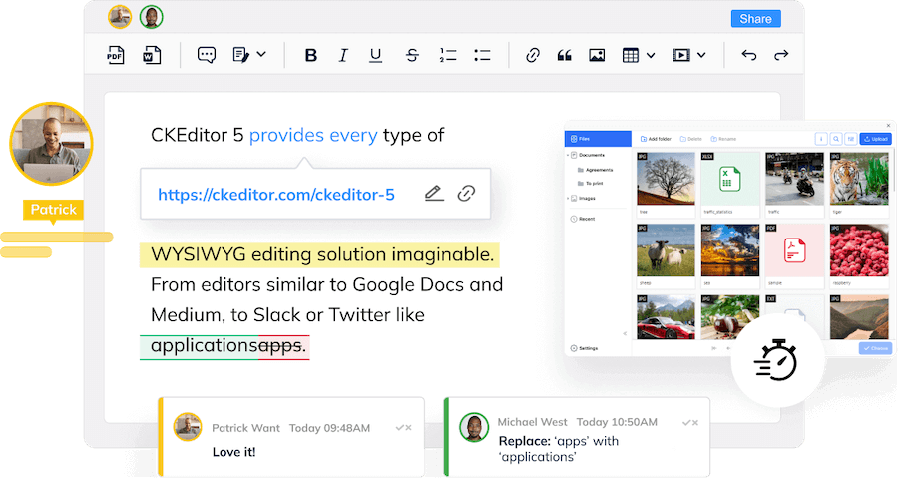Select the sea sunset image thumbnail
Screen dimensions: 898x478
pos(729,250)
